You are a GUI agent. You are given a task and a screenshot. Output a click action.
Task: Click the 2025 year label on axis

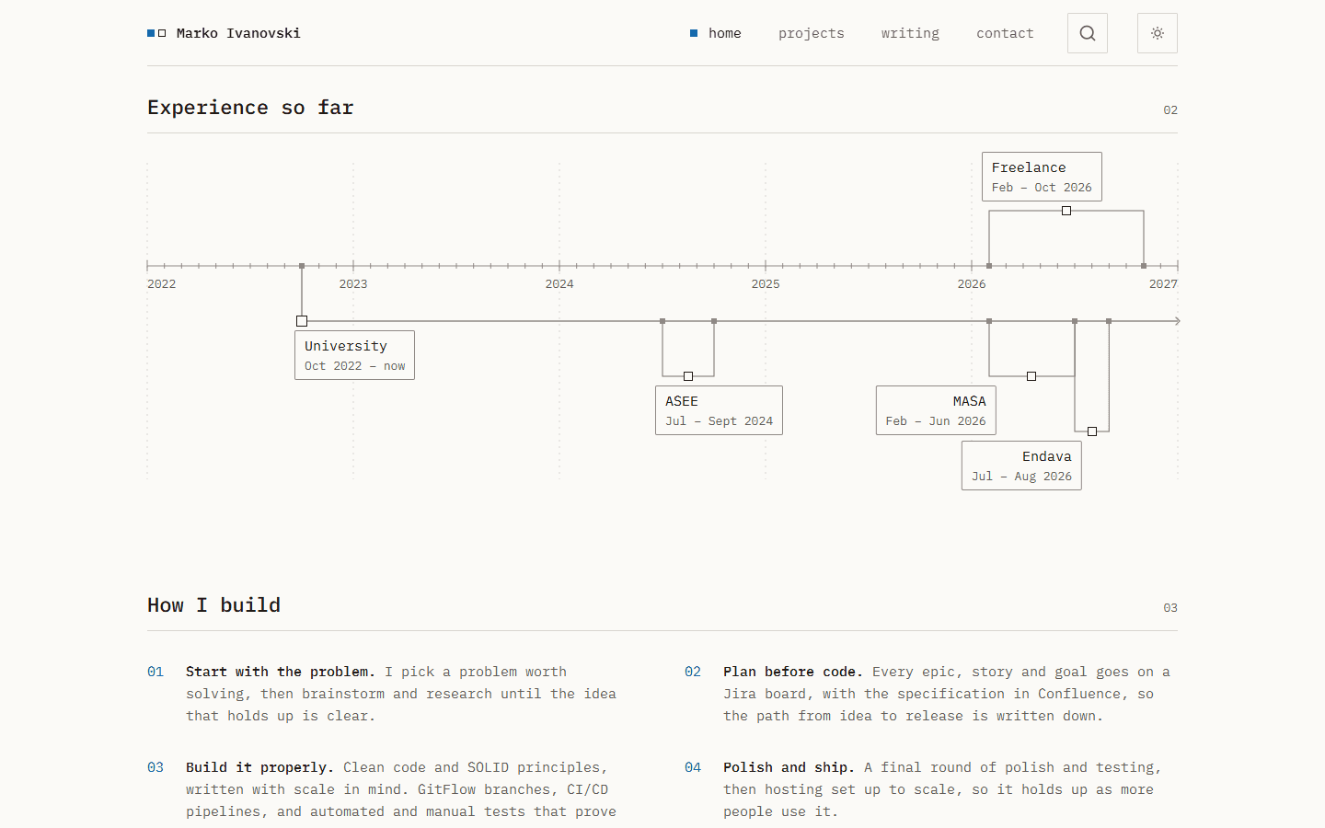coord(766,284)
